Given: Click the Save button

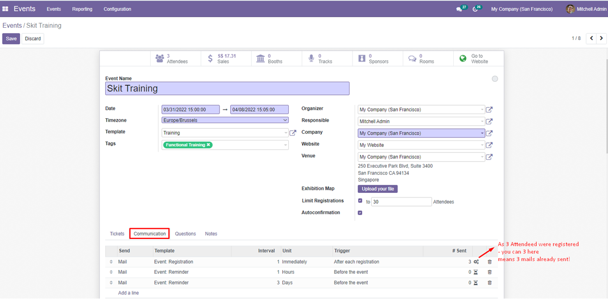Looking at the screenshot, I should pos(11,39).
